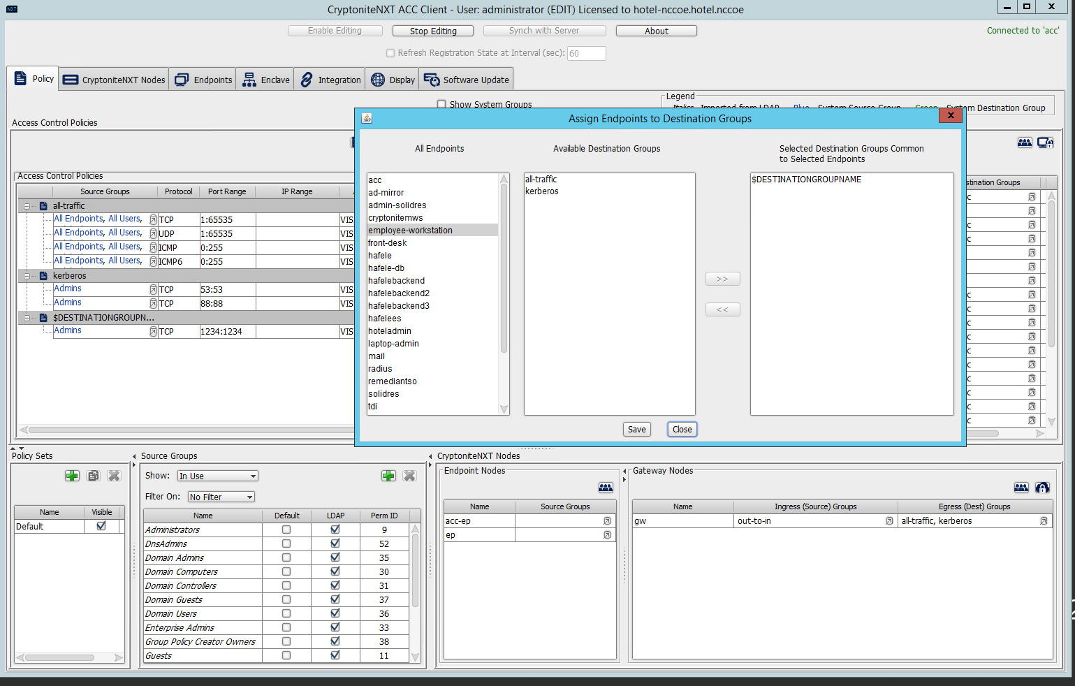Toggle Show System Groups checkbox
This screenshot has height=686, width=1075.
441,104
